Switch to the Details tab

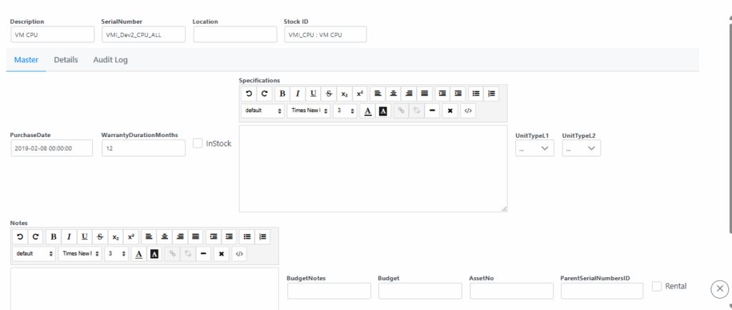[x=66, y=60]
